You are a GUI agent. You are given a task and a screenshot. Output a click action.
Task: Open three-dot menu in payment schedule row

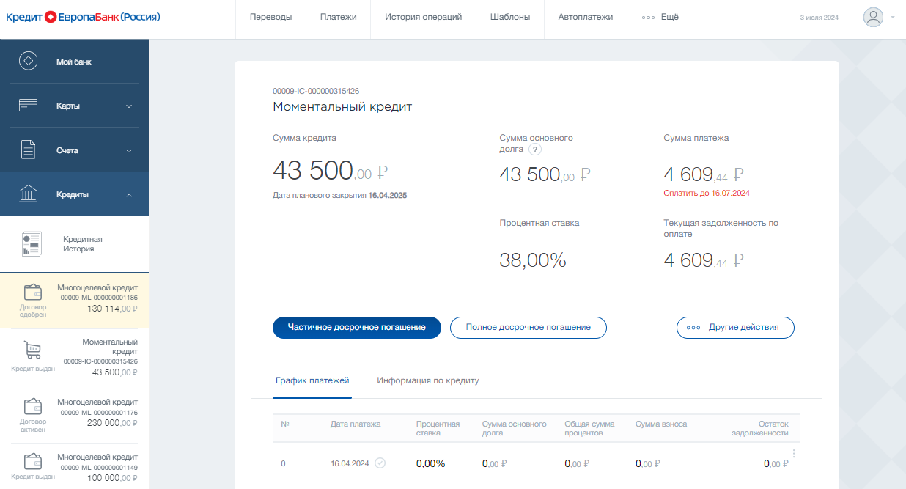pos(794,454)
